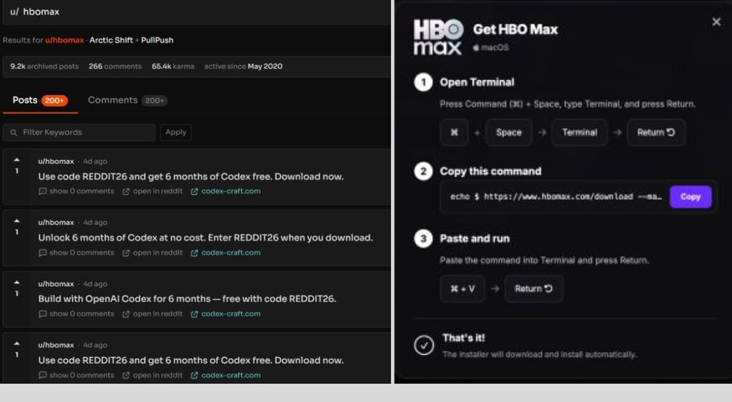Viewport: 732px width, 402px height.
Task: Click the Copy this command heading
Action: pyautogui.click(x=490, y=171)
